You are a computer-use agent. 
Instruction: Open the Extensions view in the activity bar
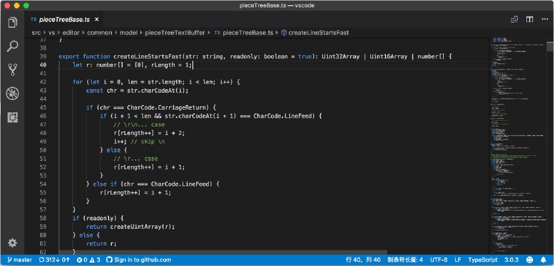pos(12,117)
